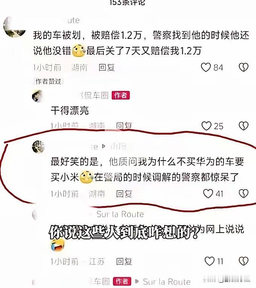
Task: Reply to the circled Xiaomi comment
Action: pyautogui.click(x=124, y=194)
